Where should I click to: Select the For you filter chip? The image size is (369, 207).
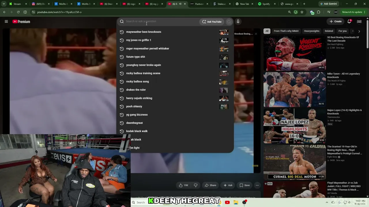click(x=342, y=31)
